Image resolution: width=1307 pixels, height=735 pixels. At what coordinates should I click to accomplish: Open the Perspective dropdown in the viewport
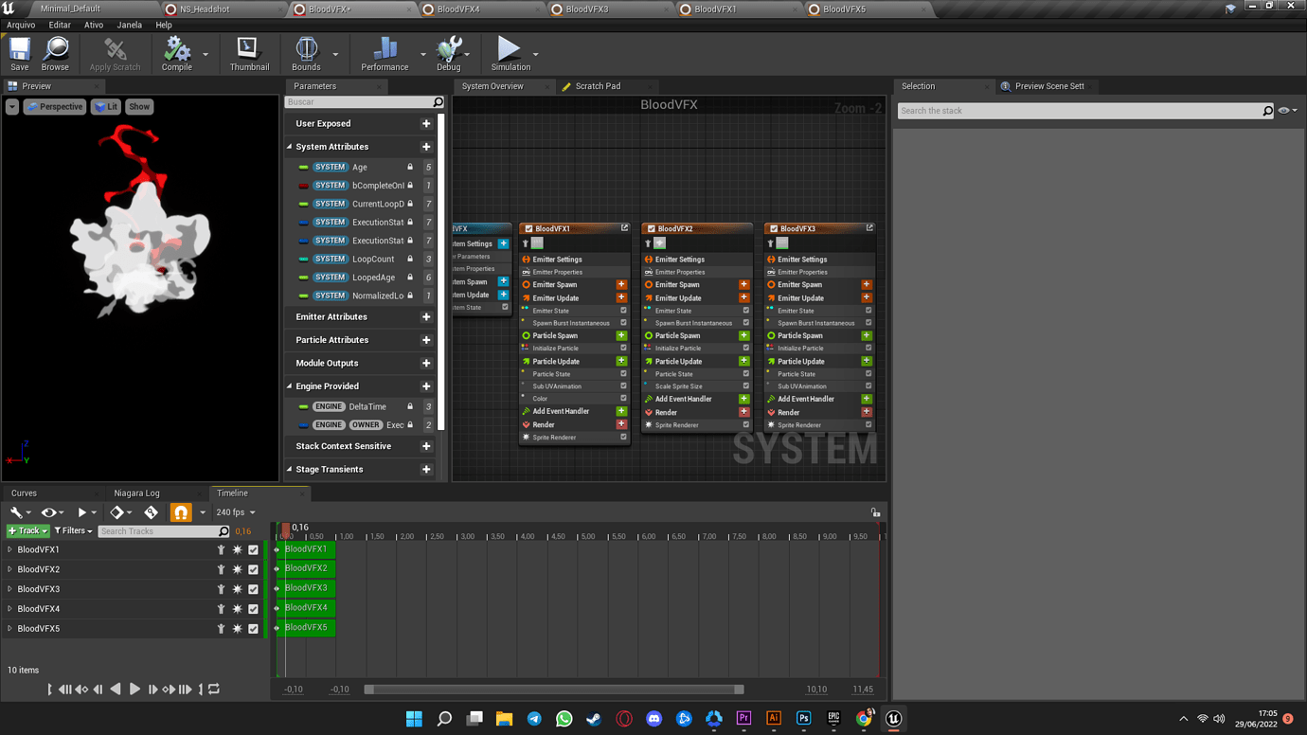click(54, 106)
